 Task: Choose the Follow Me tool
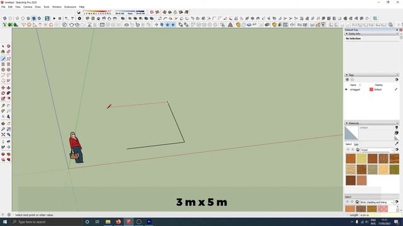coord(8,94)
